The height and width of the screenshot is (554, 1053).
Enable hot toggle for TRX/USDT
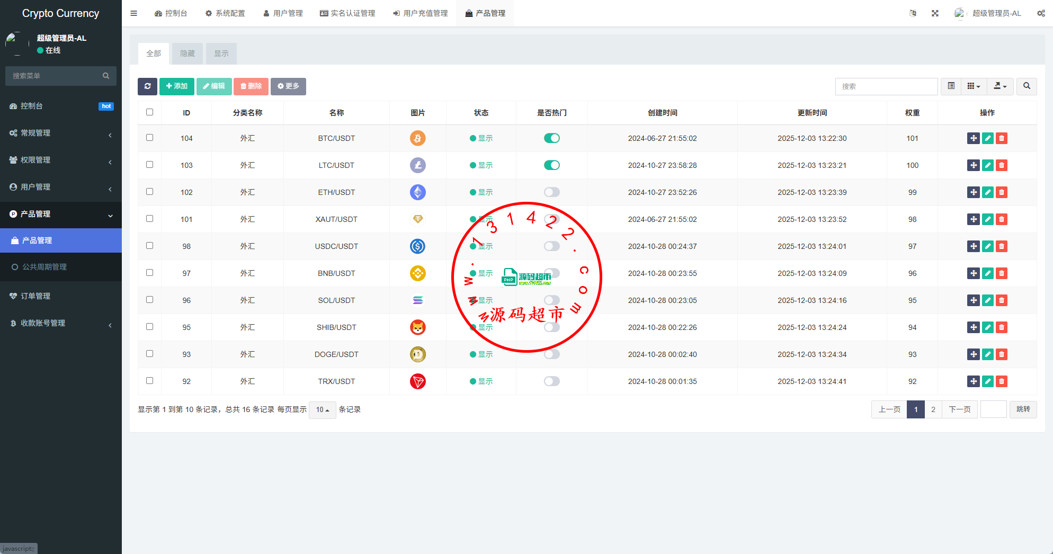click(x=551, y=381)
